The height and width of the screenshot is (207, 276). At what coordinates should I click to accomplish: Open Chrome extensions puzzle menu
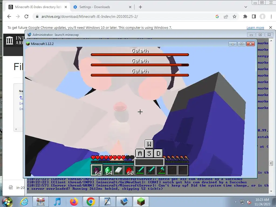point(245,16)
